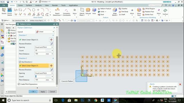Open the Menu dropdown
The image size is (184, 103).
pos(5,20)
